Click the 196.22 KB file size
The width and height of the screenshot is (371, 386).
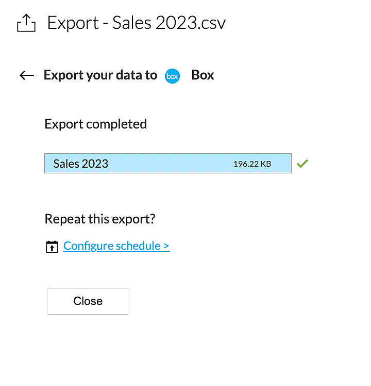[252, 164]
